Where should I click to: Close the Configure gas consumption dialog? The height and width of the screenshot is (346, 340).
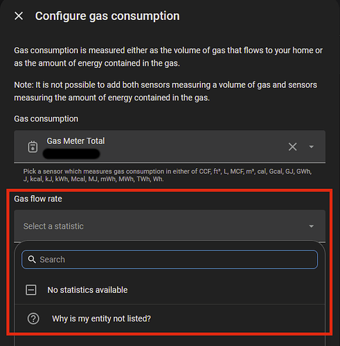(x=19, y=16)
